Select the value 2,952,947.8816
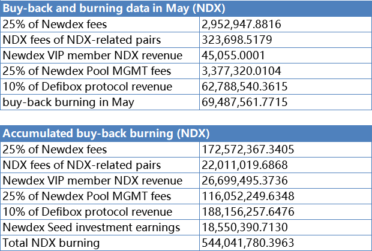Viewport: 372px width, 251px height. click(241, 24)
